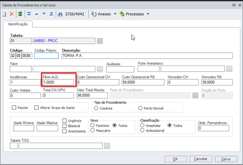
Task: Click the Custo Operacional R$ field
Action: pyautogui.click(x=143, y=82)
